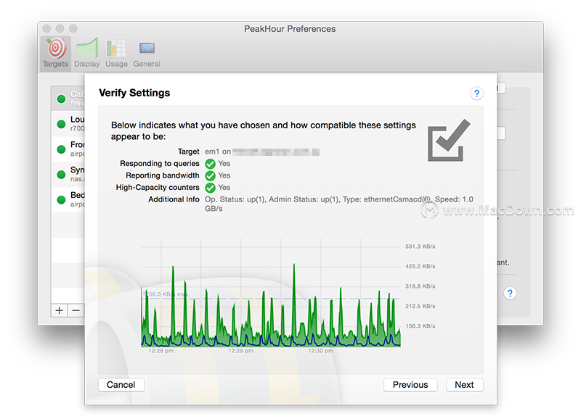Click the 'Responding to queries' label
Screen dimensions: 581x419
(160, 163)
